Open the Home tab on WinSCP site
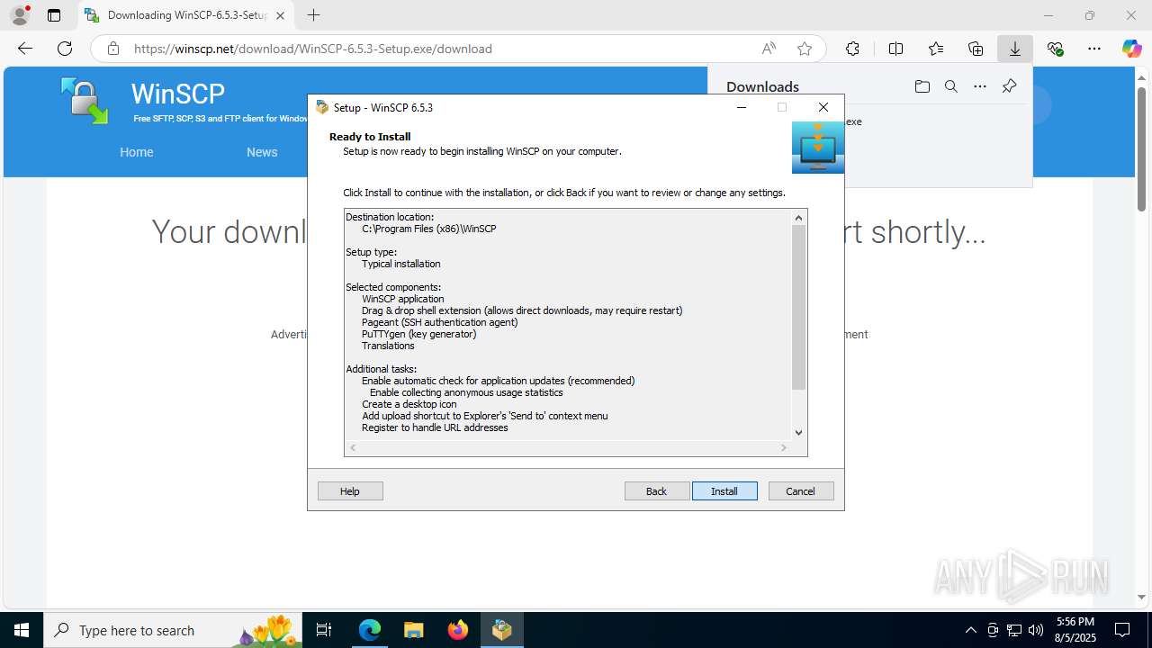Image resolution: width=1152 pixels, height=648 pixels. pyautogui.click(x=137, y=152)
